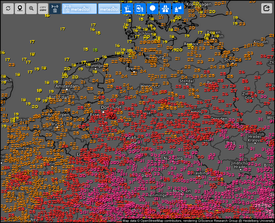
Task: Enable the smartphone weather app user layer
Action: pyautogui.click(x=140, y=9)
